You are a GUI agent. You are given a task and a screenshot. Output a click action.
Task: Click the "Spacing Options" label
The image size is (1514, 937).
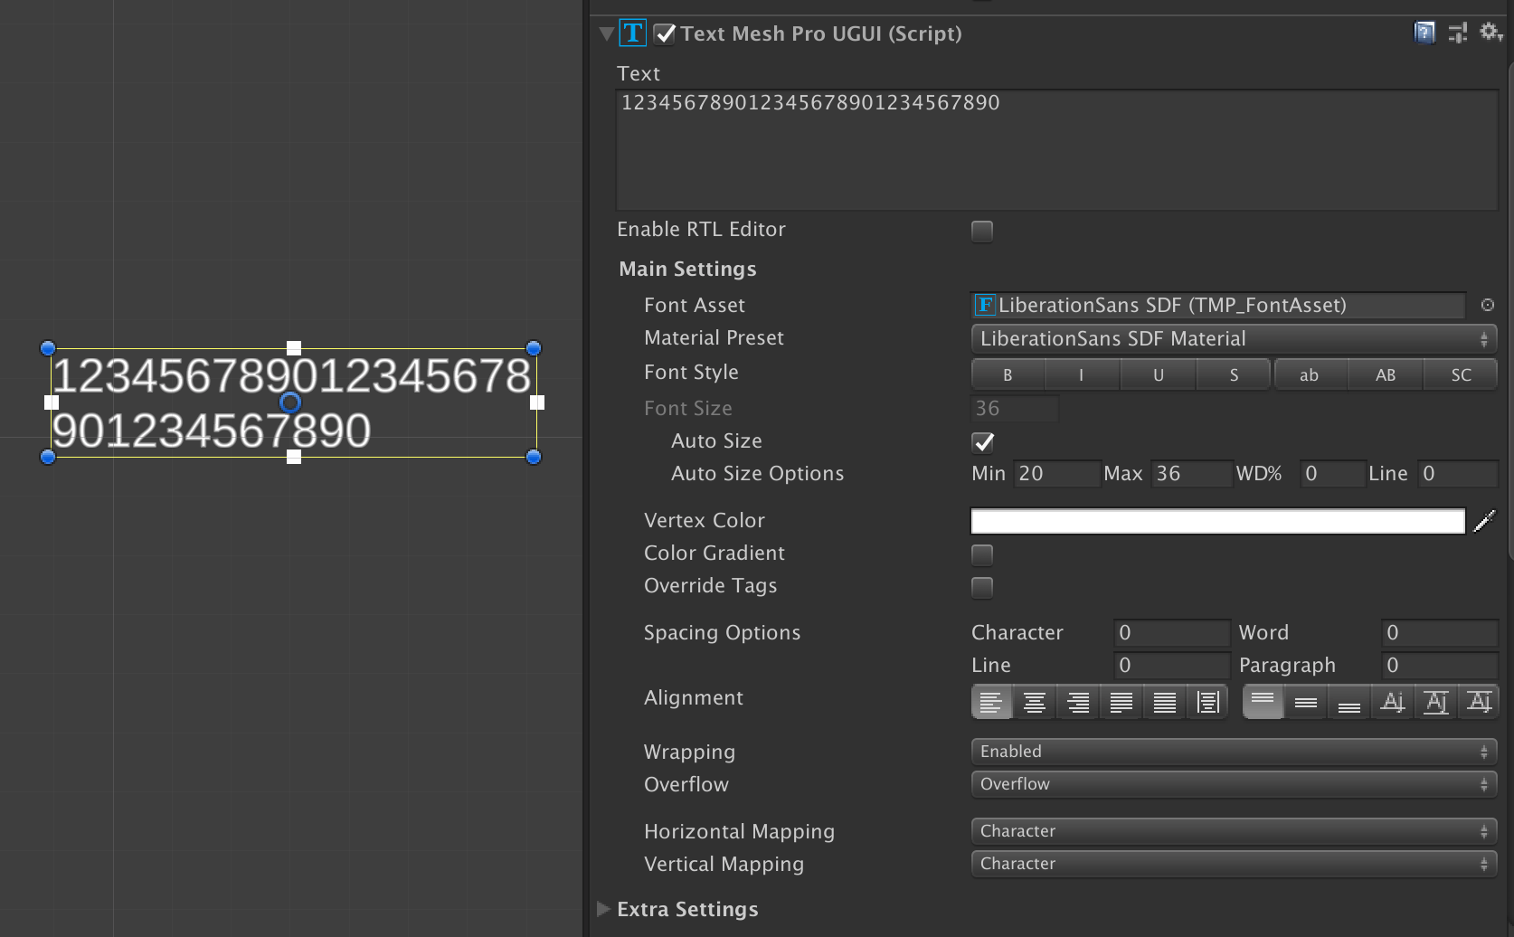click(723, 633)
